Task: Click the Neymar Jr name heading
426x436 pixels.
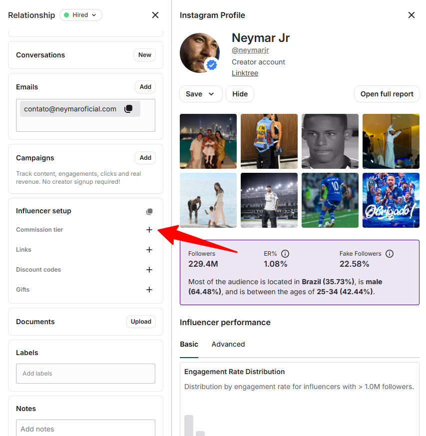Action: pyautogui.click(x=261, y=38)
